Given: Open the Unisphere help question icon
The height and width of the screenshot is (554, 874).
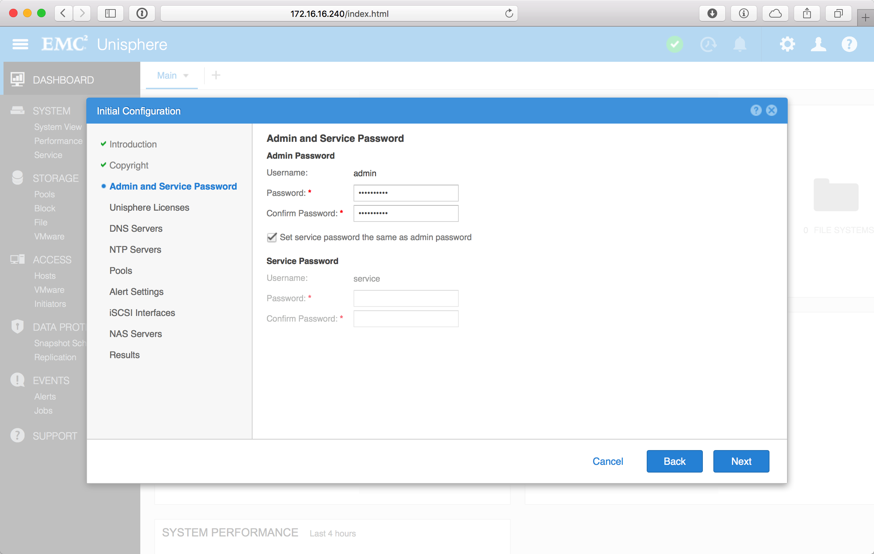Looking at the screenshot, I should coord(849,44).
